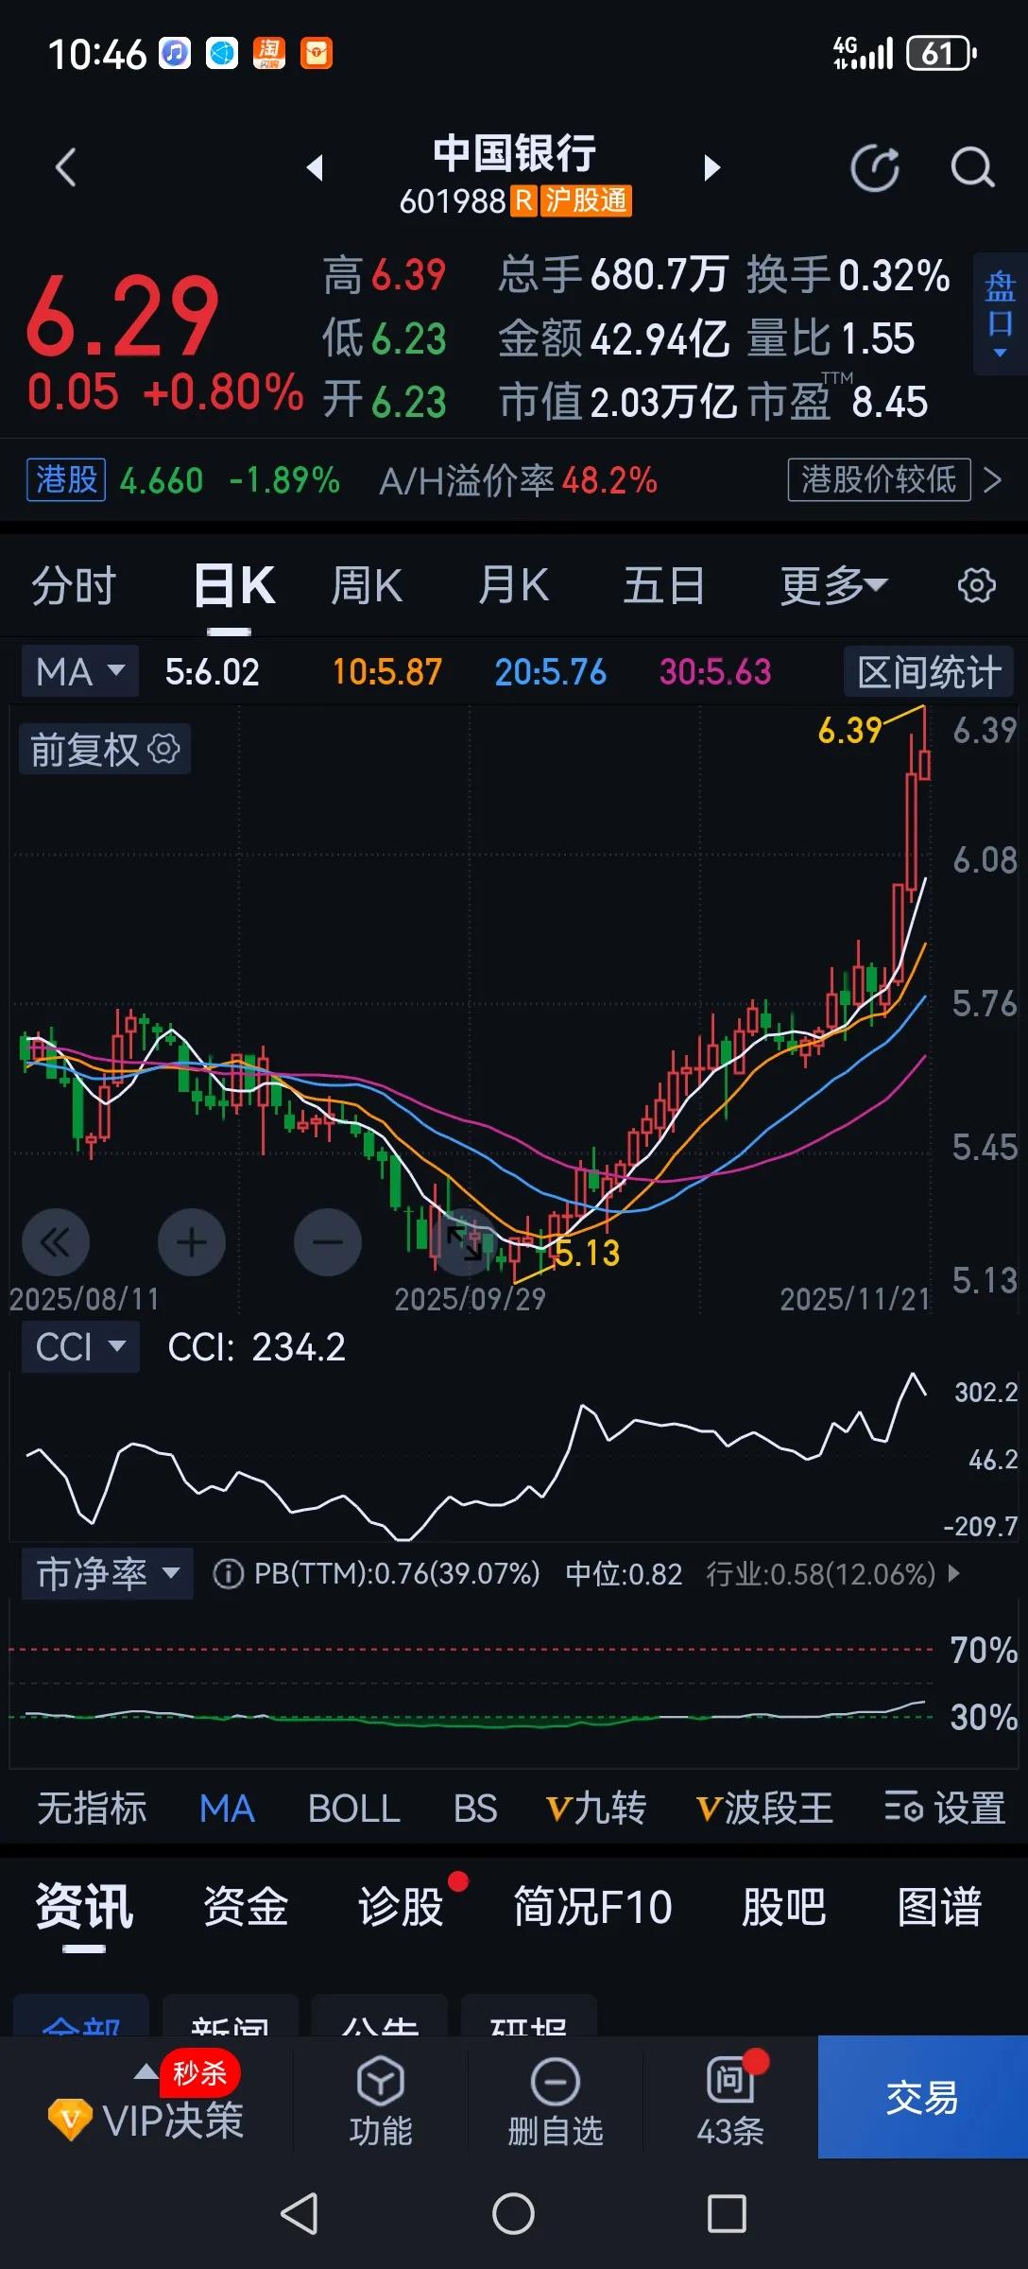Go to previous stock with left triangle

[x=316, y=168]
